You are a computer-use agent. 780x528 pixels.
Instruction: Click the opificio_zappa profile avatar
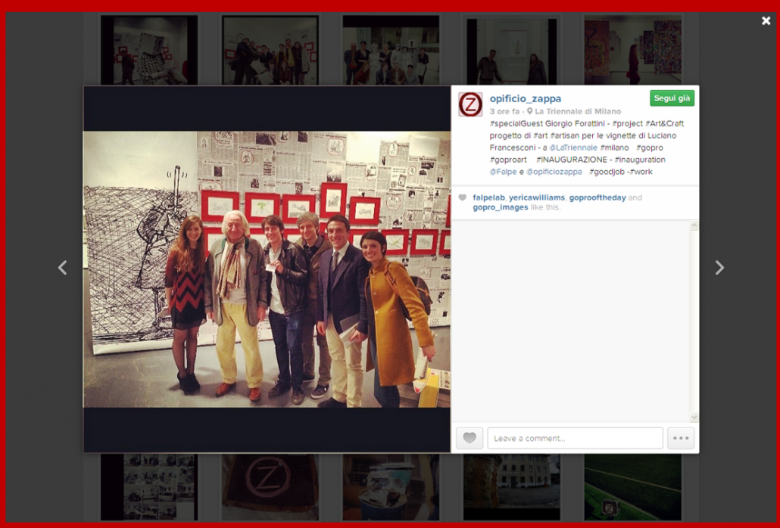pyautogui.click(x=470, y=104)
